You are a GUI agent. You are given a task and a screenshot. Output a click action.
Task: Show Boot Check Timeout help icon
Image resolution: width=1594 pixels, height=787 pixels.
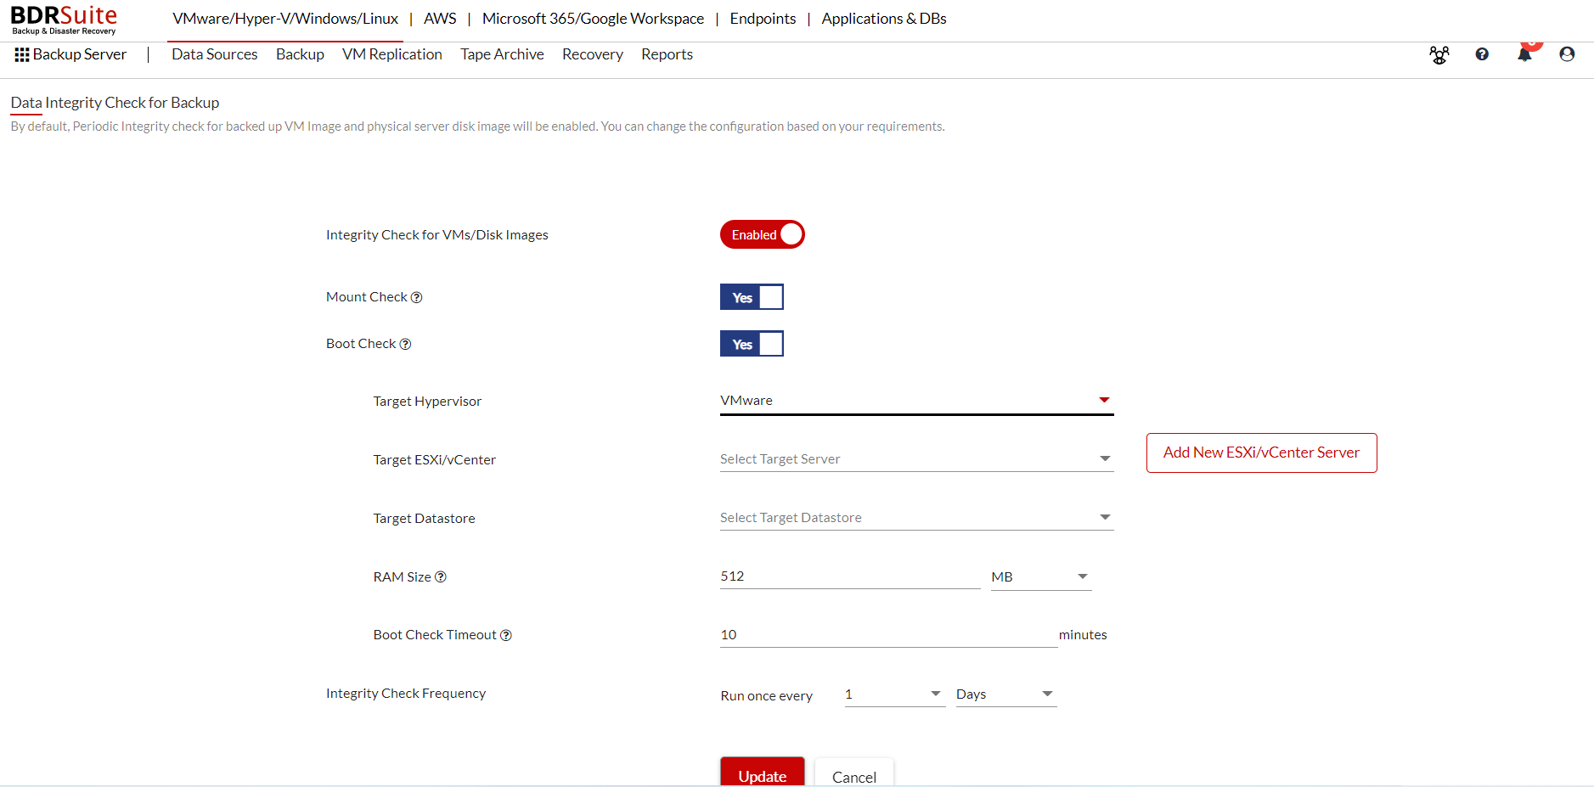coord(506,635)
